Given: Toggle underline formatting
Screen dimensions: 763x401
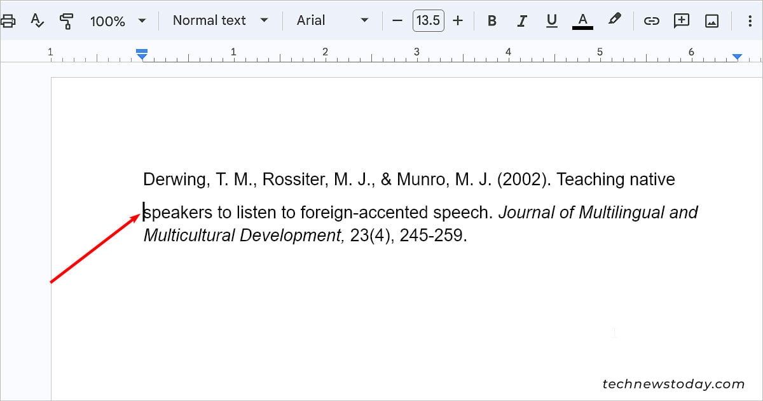Looking at the screenshot, I should (x=552, y=20).
